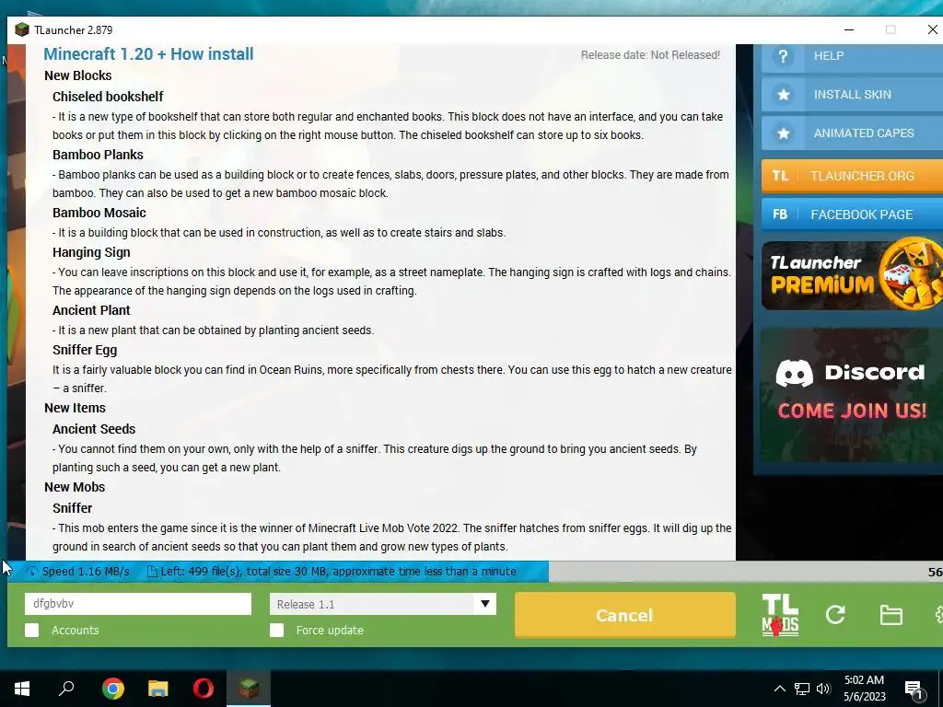This screenshot has width=943, height=707.
Task: Click the username field dfgbvbv
Action: [x=138, y=604]
